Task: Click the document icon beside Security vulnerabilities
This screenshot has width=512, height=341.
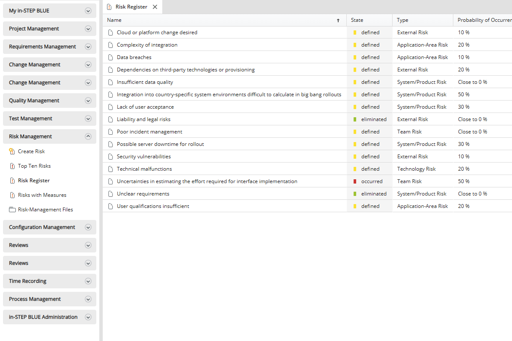Action: coord(110,156)
